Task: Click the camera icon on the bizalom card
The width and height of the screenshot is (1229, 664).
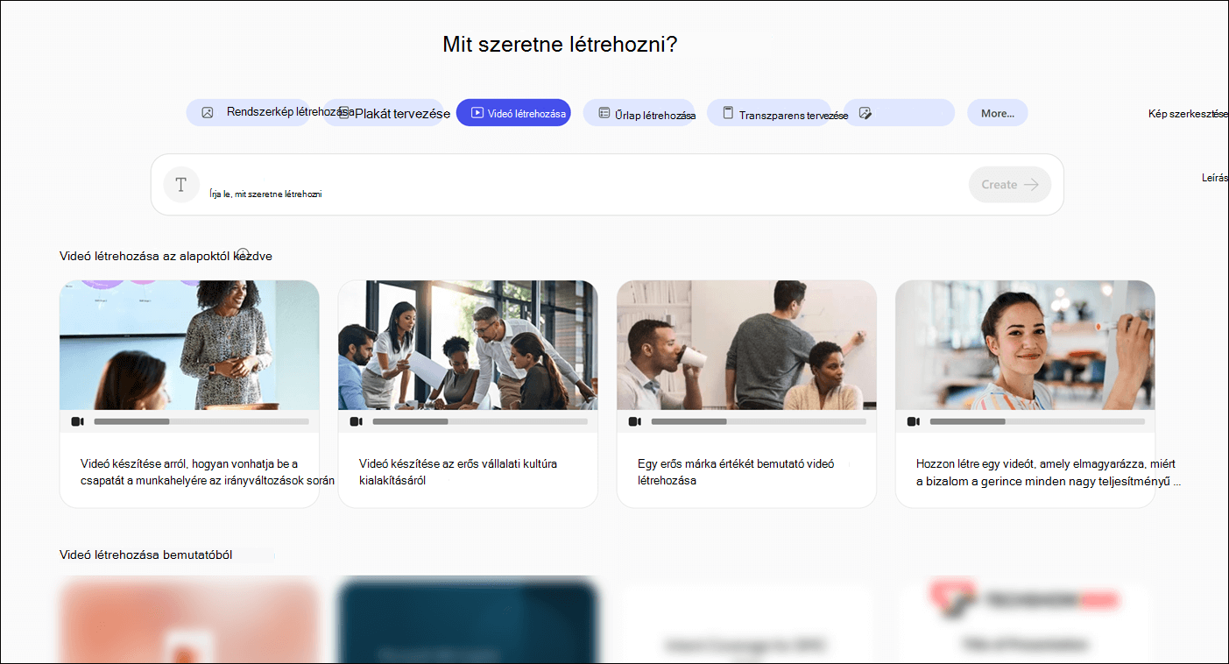Action: point(913,421)
